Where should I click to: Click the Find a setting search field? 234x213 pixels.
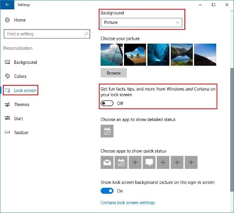pos(47,34)
